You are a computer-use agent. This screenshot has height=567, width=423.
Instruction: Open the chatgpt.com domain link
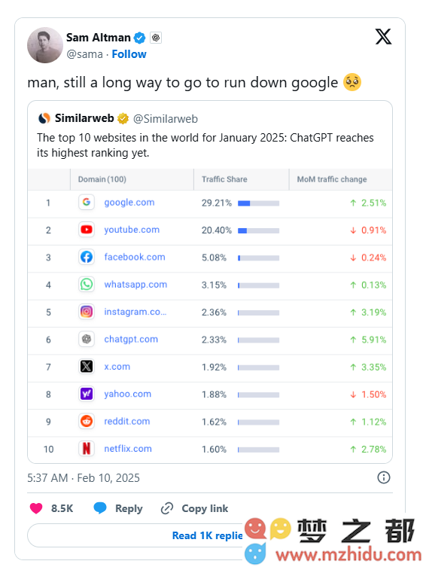[131, 339]
